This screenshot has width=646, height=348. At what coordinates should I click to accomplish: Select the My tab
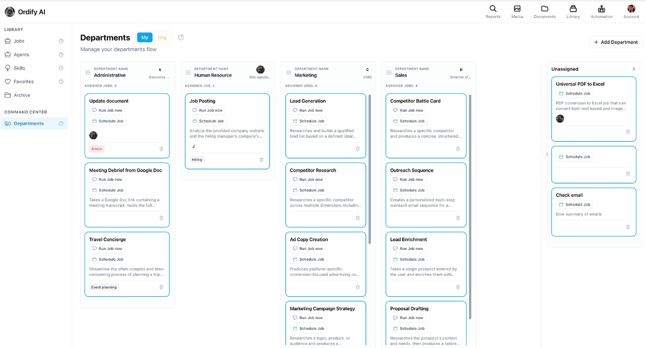coord(145,37)
